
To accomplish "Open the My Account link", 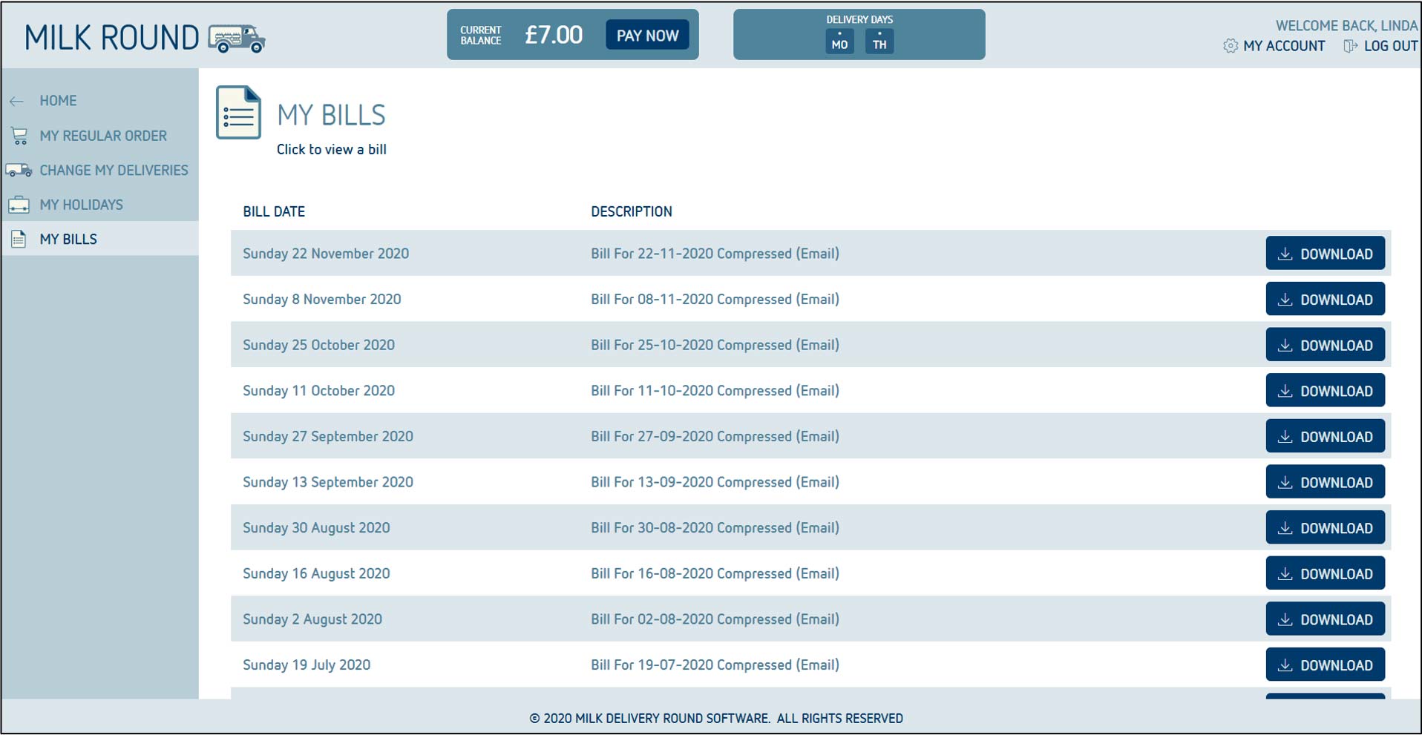I will pos(1283,46).
